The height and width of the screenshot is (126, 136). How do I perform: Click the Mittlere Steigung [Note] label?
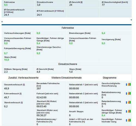[16, 69]
